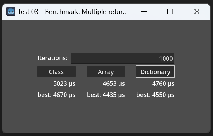Minimize the Test 03 benchmark window
This screenshot has height=136, width=213.
[x=144, y=12]
